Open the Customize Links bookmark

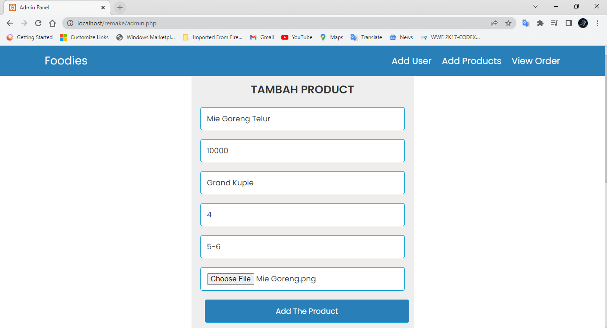pos(84,37)
